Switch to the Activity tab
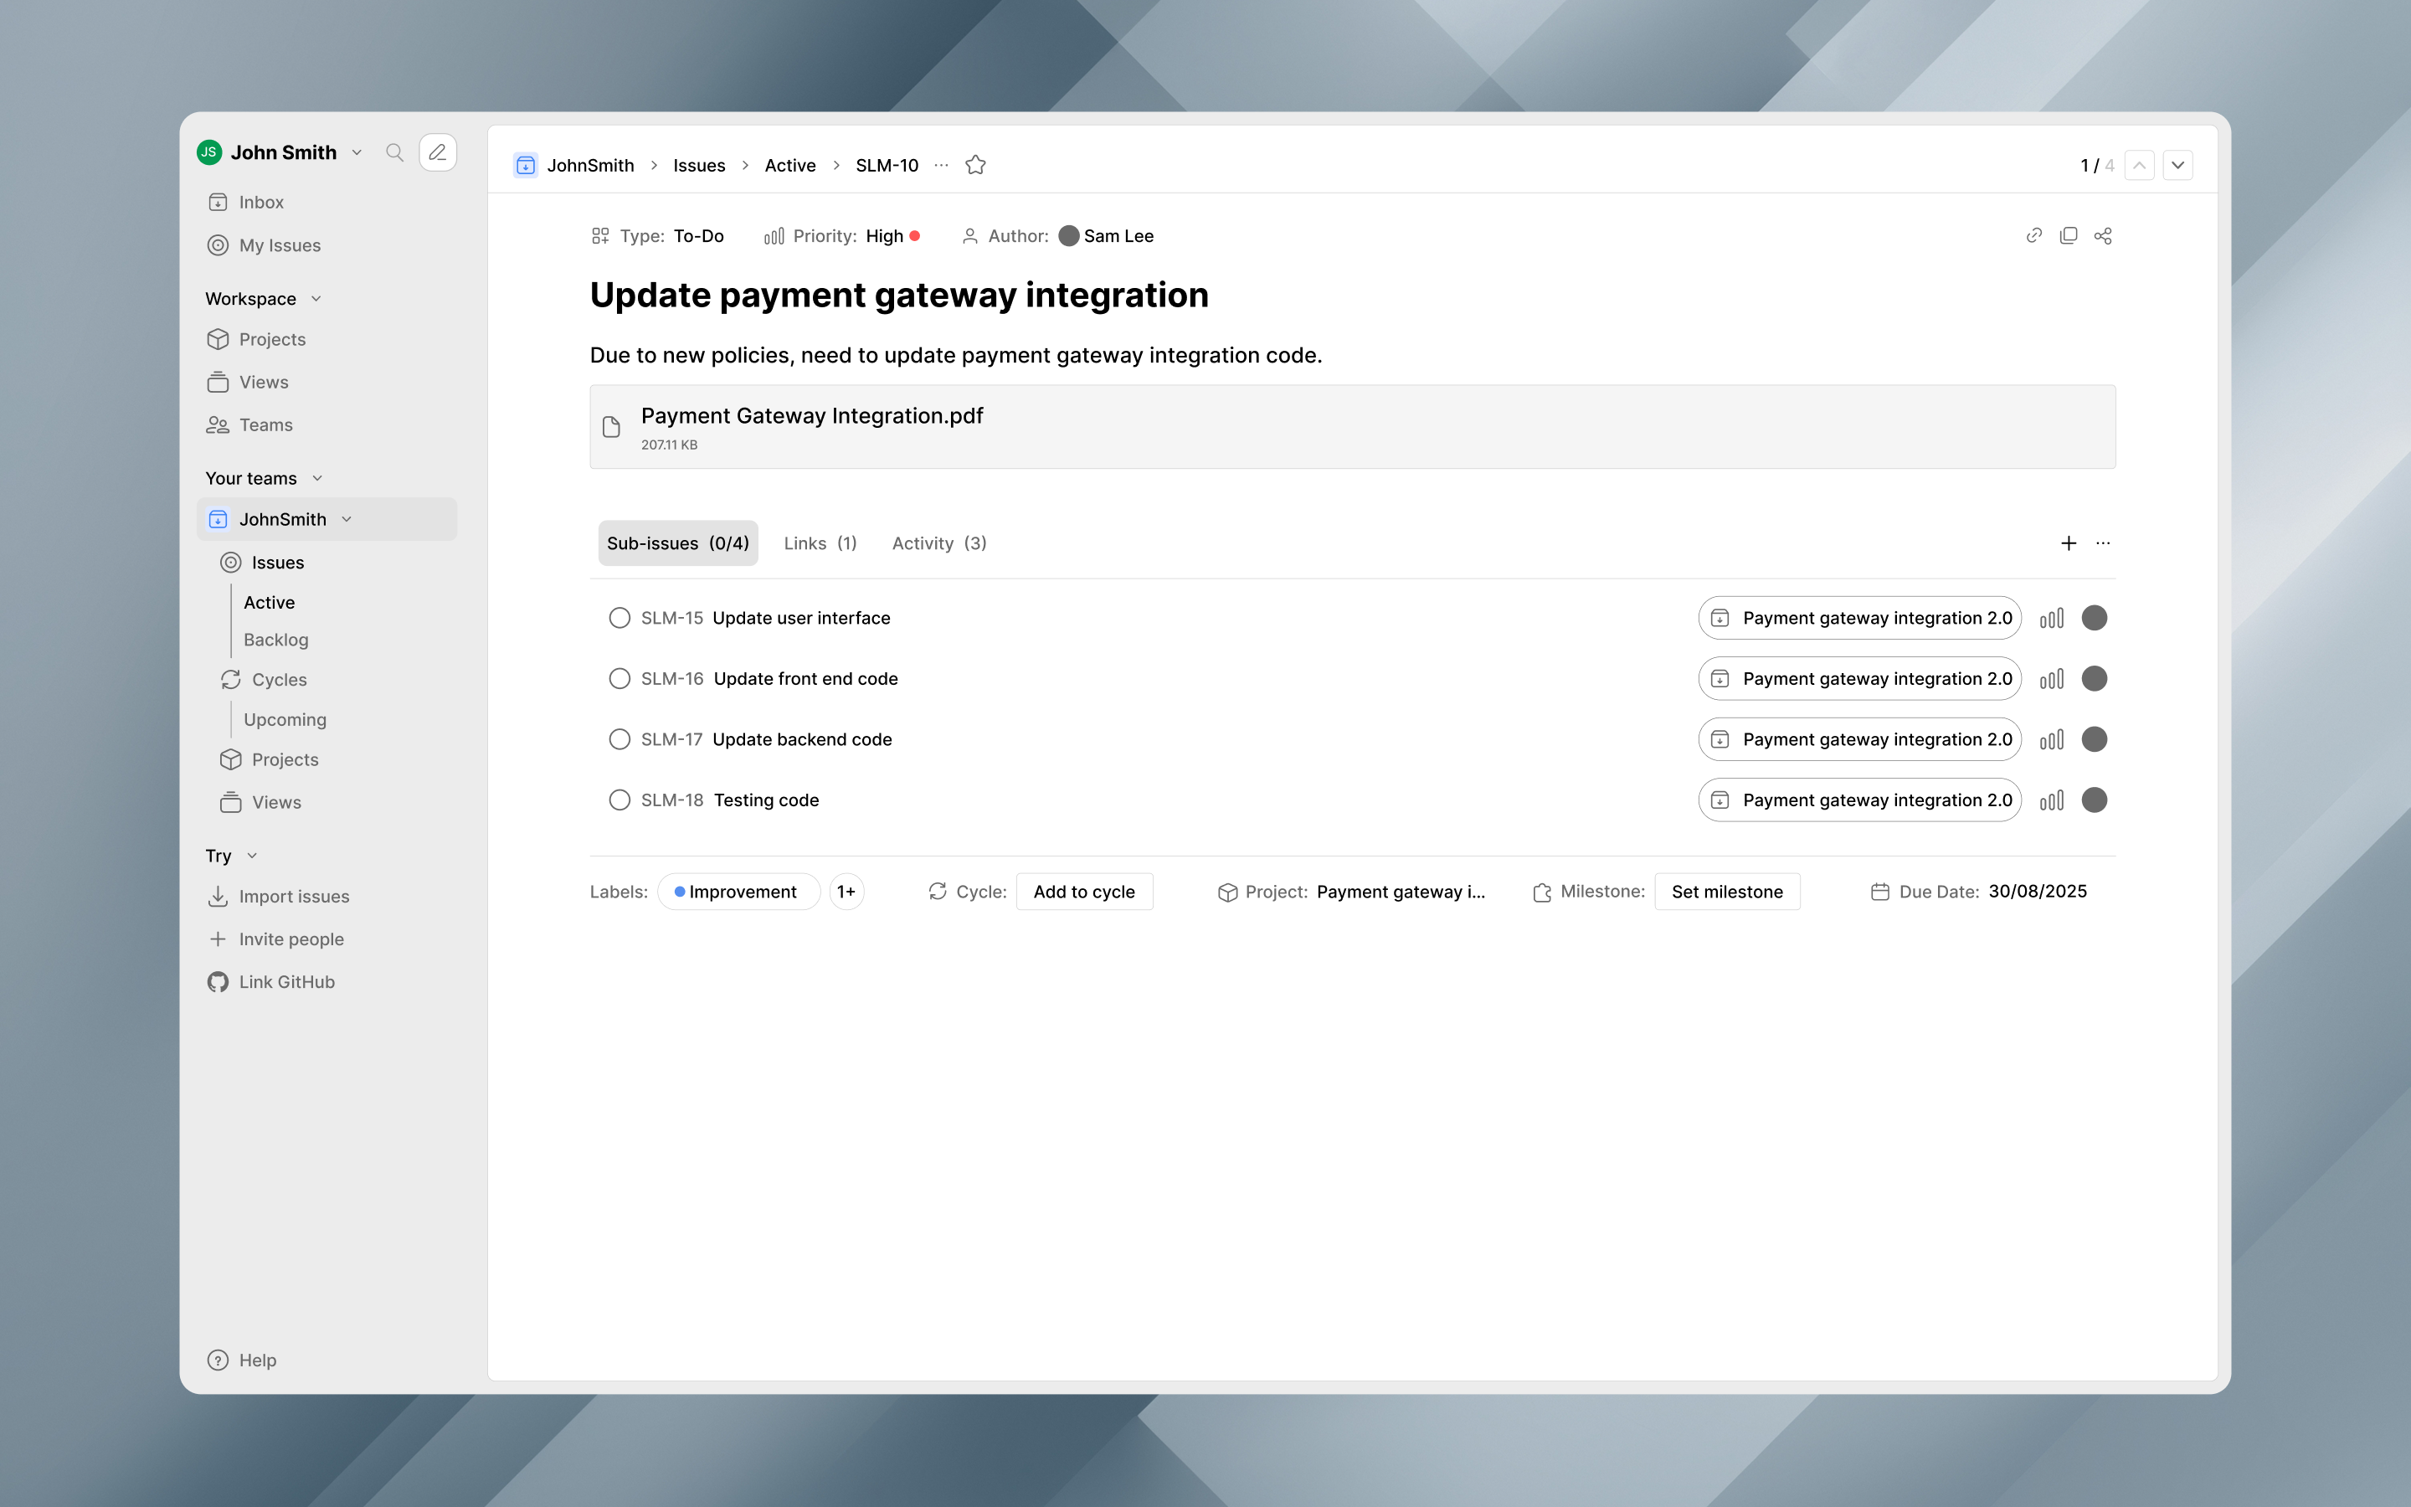This screenshot has width=2411, height=1507. pyautogui.click(x=939, y=543)
